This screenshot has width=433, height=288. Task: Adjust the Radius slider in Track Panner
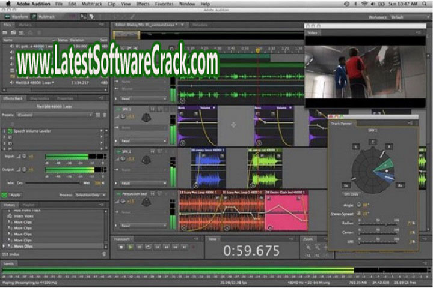379,224
